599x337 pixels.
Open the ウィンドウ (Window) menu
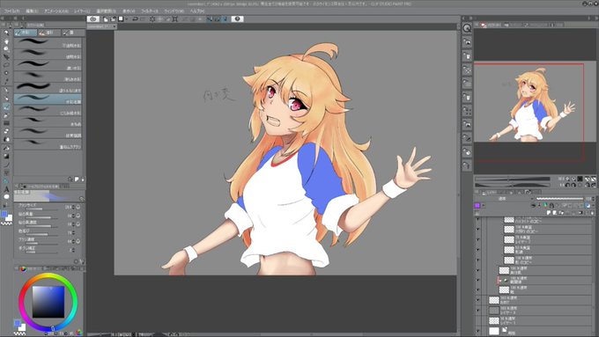174,11
